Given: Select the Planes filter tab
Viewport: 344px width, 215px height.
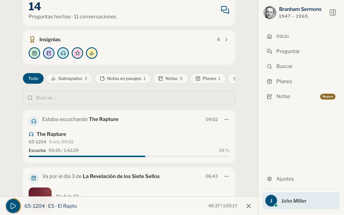Looking at the screenshot, I should point(208,79).
